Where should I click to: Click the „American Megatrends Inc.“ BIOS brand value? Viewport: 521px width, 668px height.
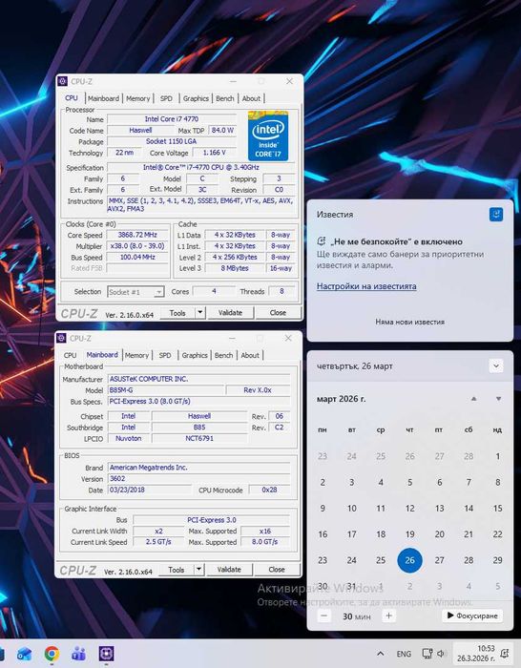(198, 468)
